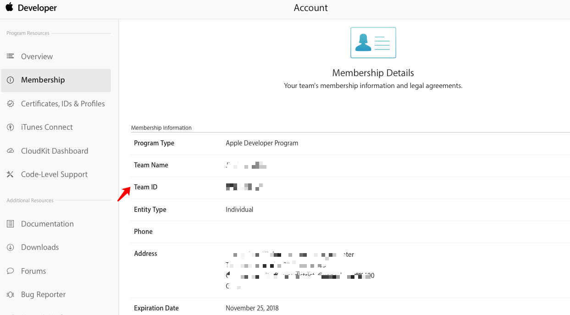Go to Certificates, IDs & Profiles
The image size is (570, 315).
click(63, 104)
